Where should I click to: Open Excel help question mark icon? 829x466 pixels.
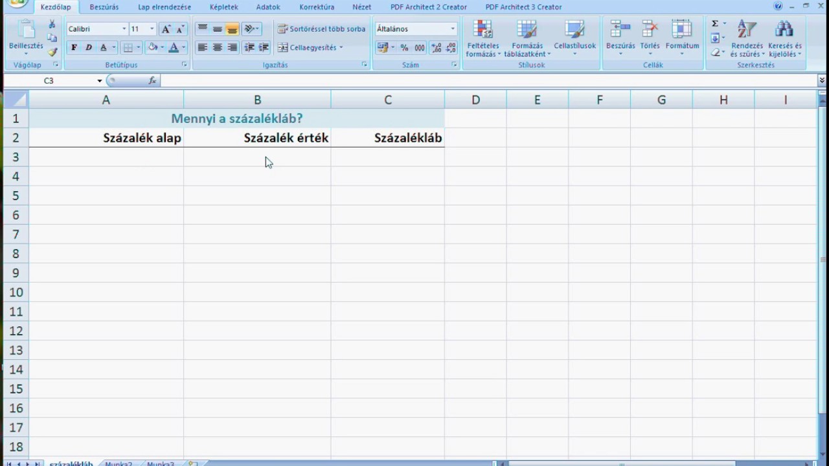click(x=778, y=6)
